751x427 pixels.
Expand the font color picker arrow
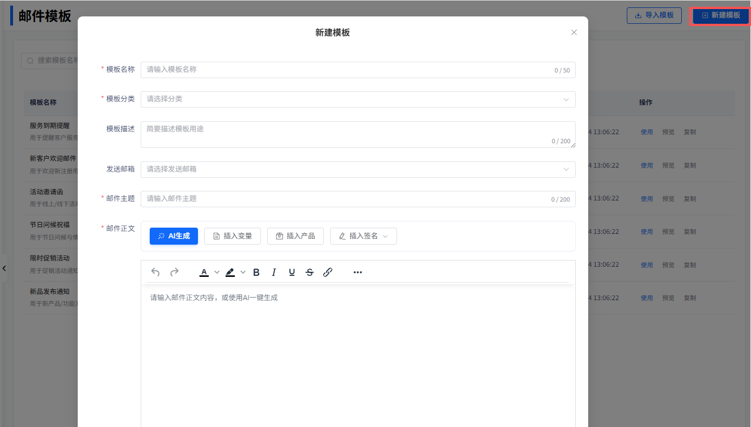(217, 272)
